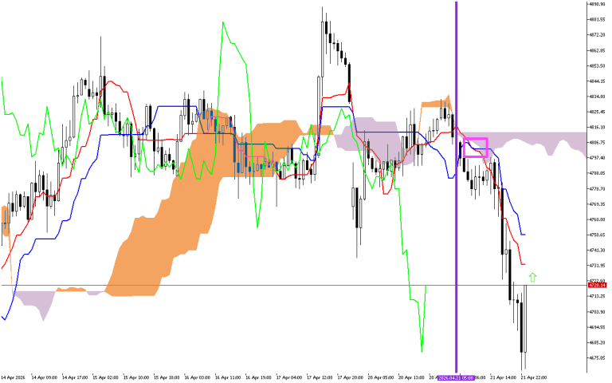Click the 4816.10 price axis label

597,127
